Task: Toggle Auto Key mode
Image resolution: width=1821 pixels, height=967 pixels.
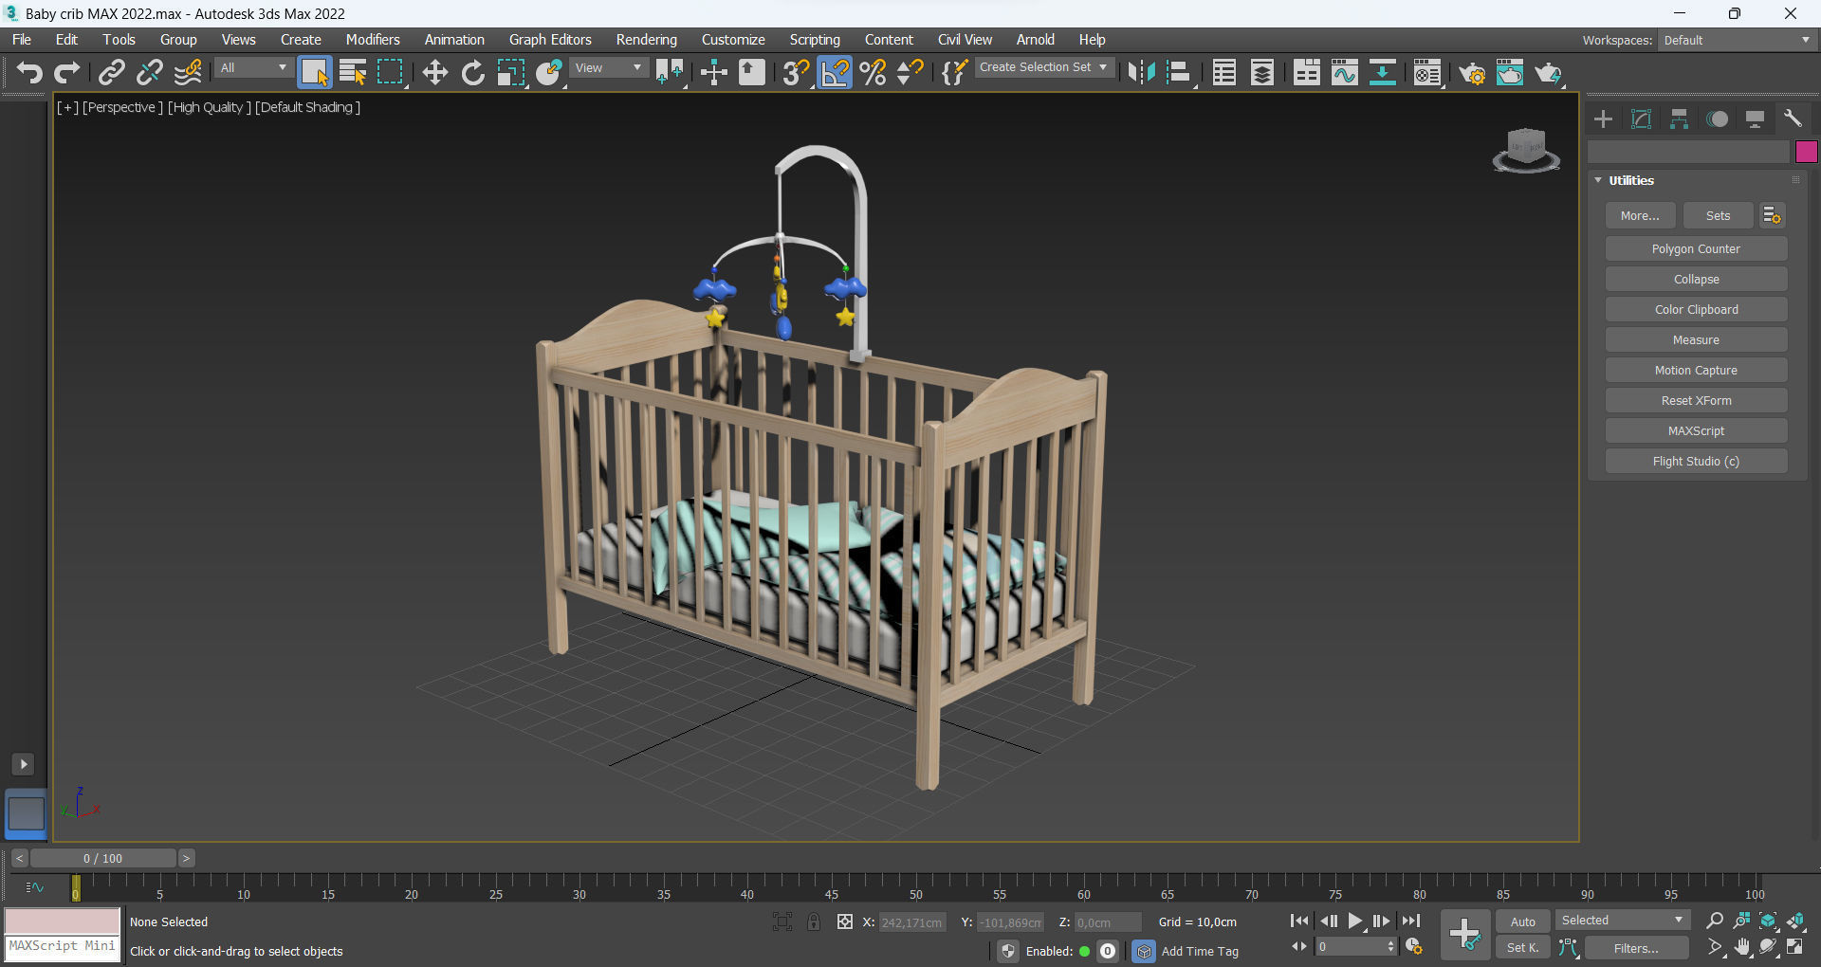Action: coord(1522,921)
